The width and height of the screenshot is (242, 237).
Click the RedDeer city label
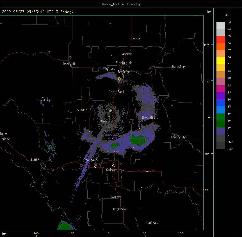124,72
